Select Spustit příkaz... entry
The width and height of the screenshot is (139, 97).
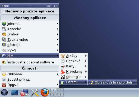click(x=30, y=80)
